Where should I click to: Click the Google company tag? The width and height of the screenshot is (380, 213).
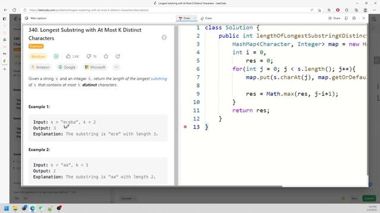click(x=67, y=67)
